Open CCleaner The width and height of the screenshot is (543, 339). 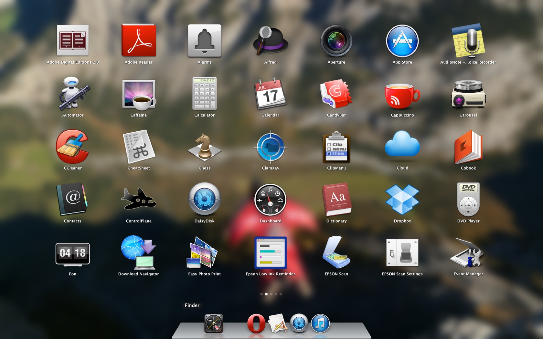click(73, 147)
